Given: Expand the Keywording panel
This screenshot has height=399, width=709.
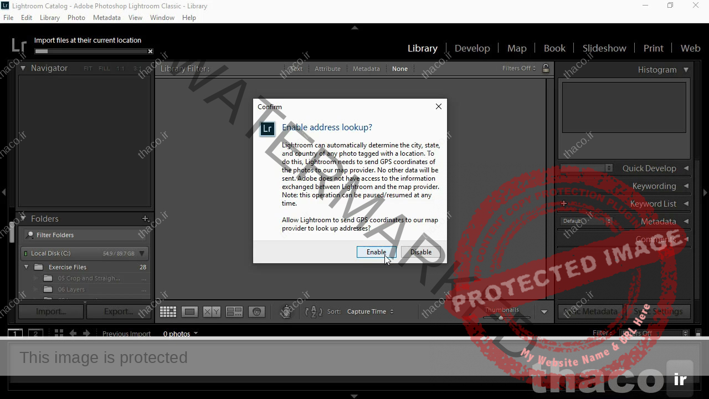Looking at the screenshot, I should coord(686,186).
